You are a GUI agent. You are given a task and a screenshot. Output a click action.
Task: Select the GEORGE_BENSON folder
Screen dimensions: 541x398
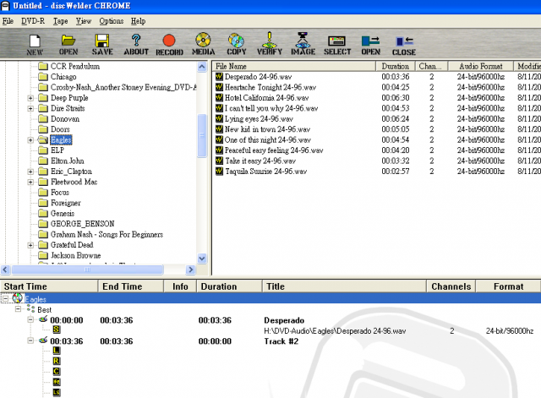(82, 224)
